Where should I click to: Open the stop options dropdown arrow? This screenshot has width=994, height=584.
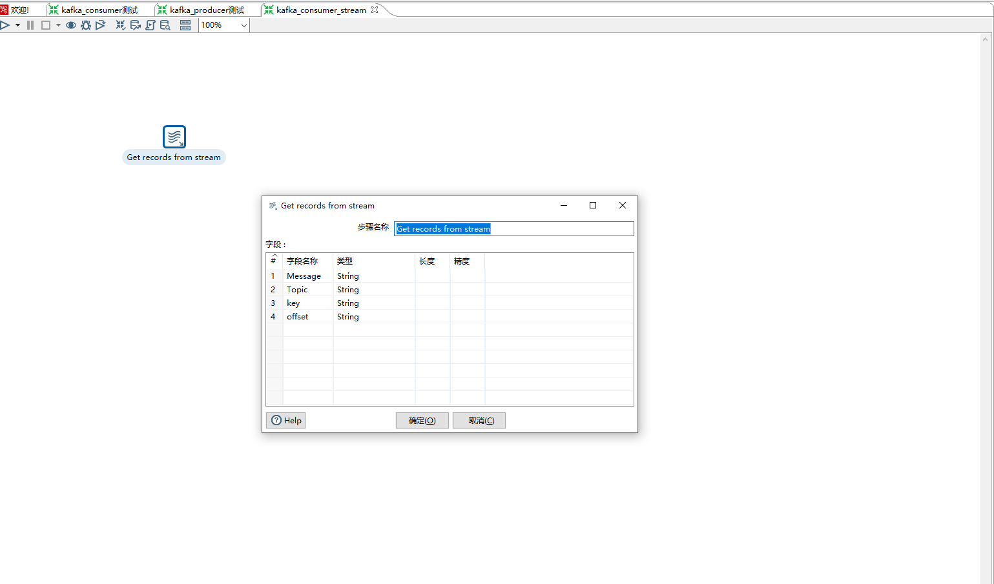tap(58, 25)
